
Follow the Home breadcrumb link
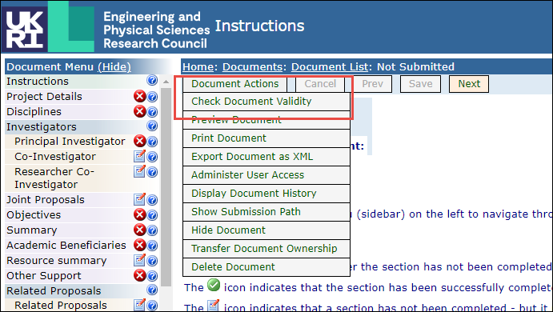pos(198,66)
